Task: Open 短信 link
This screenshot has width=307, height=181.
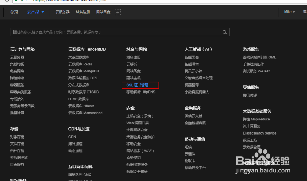Action: [188, 147]
